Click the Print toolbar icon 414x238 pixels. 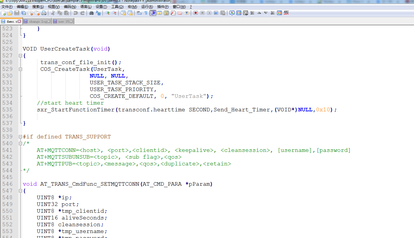[44, 13]
